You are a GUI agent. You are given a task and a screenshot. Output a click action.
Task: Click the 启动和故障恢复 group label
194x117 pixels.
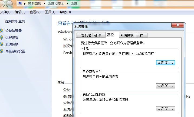[94, 95]
